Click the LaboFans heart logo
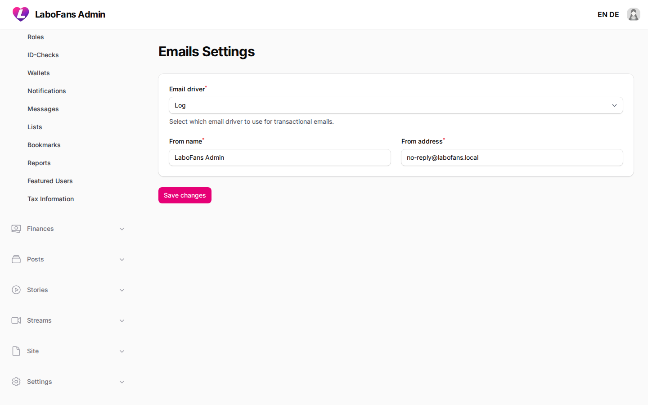The image size is (648, 405). tap(21, 14)
